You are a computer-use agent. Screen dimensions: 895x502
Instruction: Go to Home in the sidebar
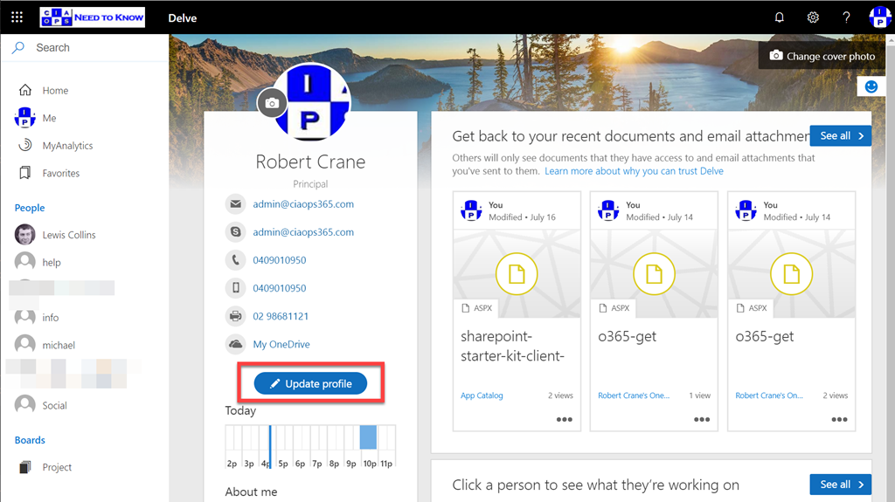pyautogui.click(x=55, y=91)
